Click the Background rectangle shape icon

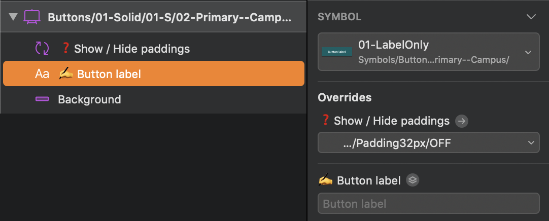click(x=42, y=99)
